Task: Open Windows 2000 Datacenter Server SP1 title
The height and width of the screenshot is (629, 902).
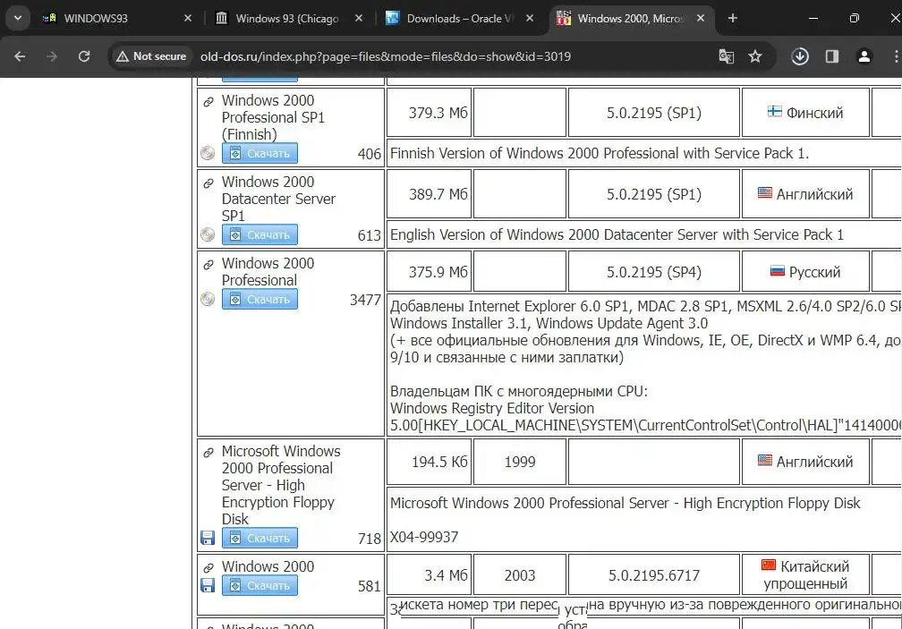Action: [x=278, y=199]
